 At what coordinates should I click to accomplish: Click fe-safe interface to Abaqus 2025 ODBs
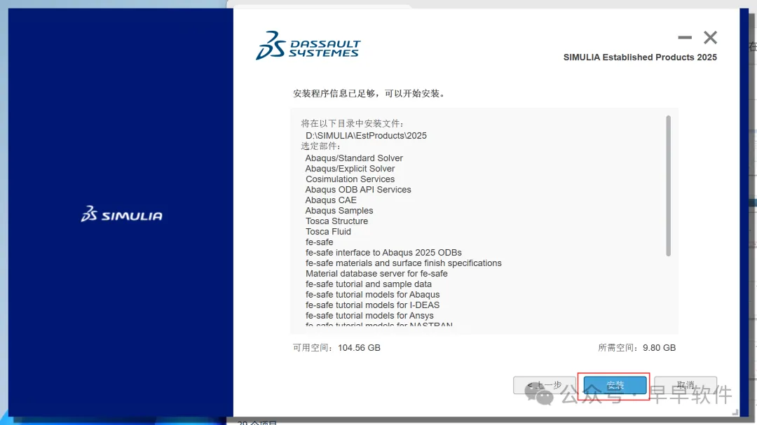(383, 253)
